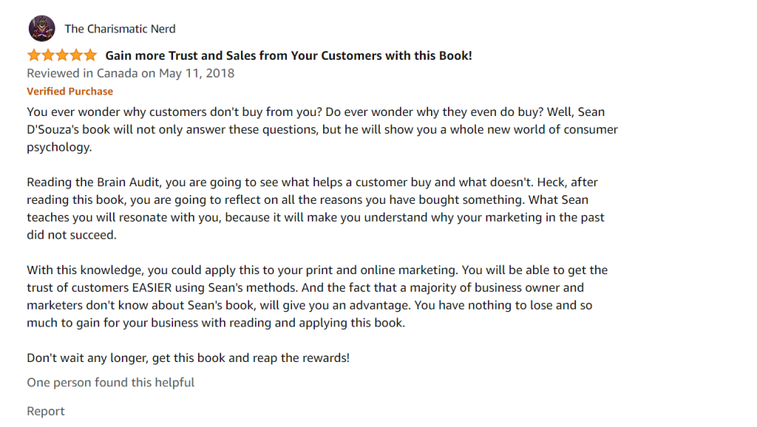Viewport: 757px width, 427px height.
Task: Click the Verified Purchase label
Action: click(70, 91)
